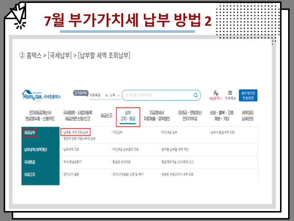Image resolution: width=294 pixels, height=221 pixels.
Task: Click the 자동록증 popular keyword text
Action: click(x=95, y=95)
